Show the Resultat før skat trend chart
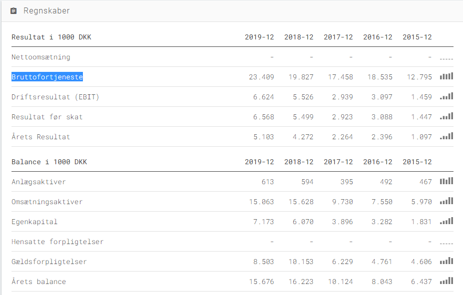 click(447, 116)
